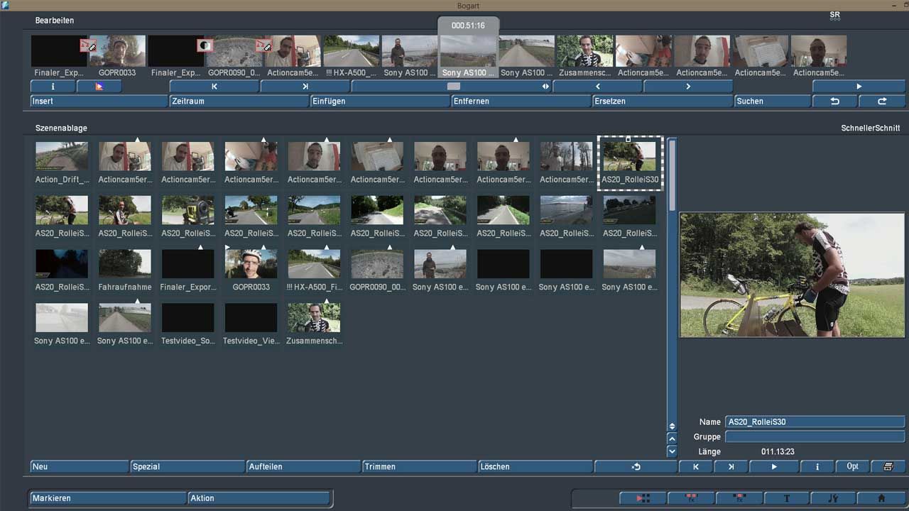Open the audio mix screen icon

[x=834, y=498]
